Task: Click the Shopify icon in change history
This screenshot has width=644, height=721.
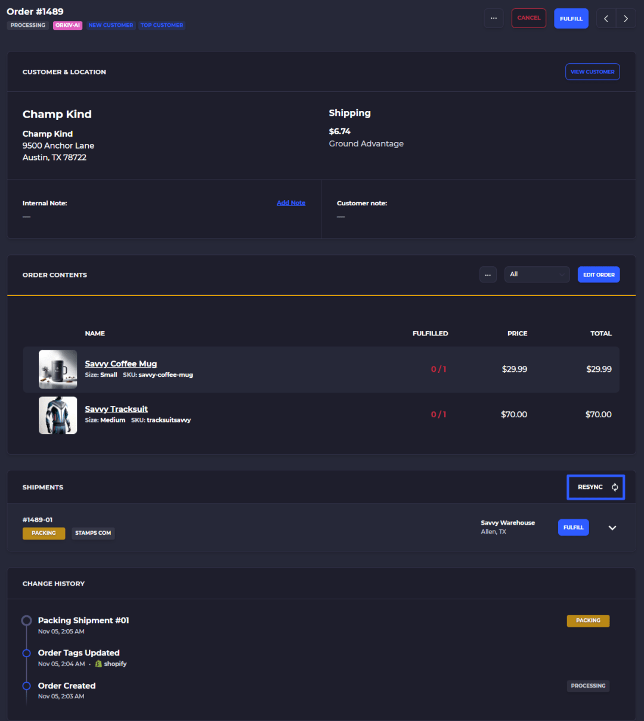Action: (x=98, y=664)
